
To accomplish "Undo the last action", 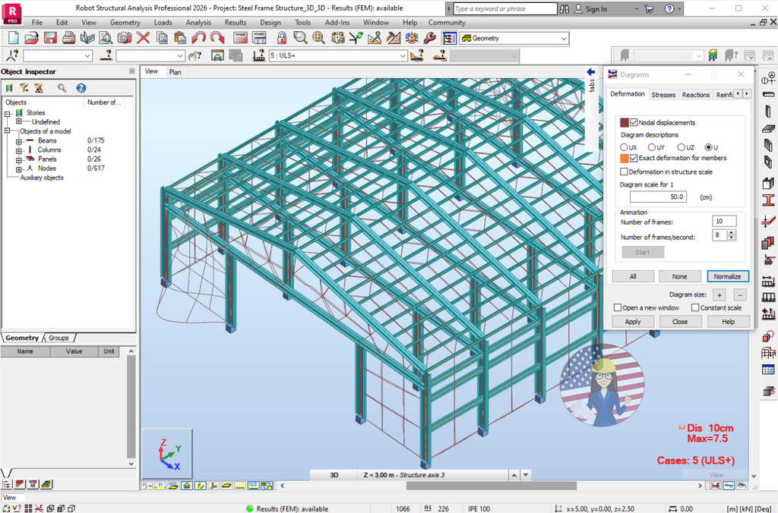I will [x=198, y=37].
